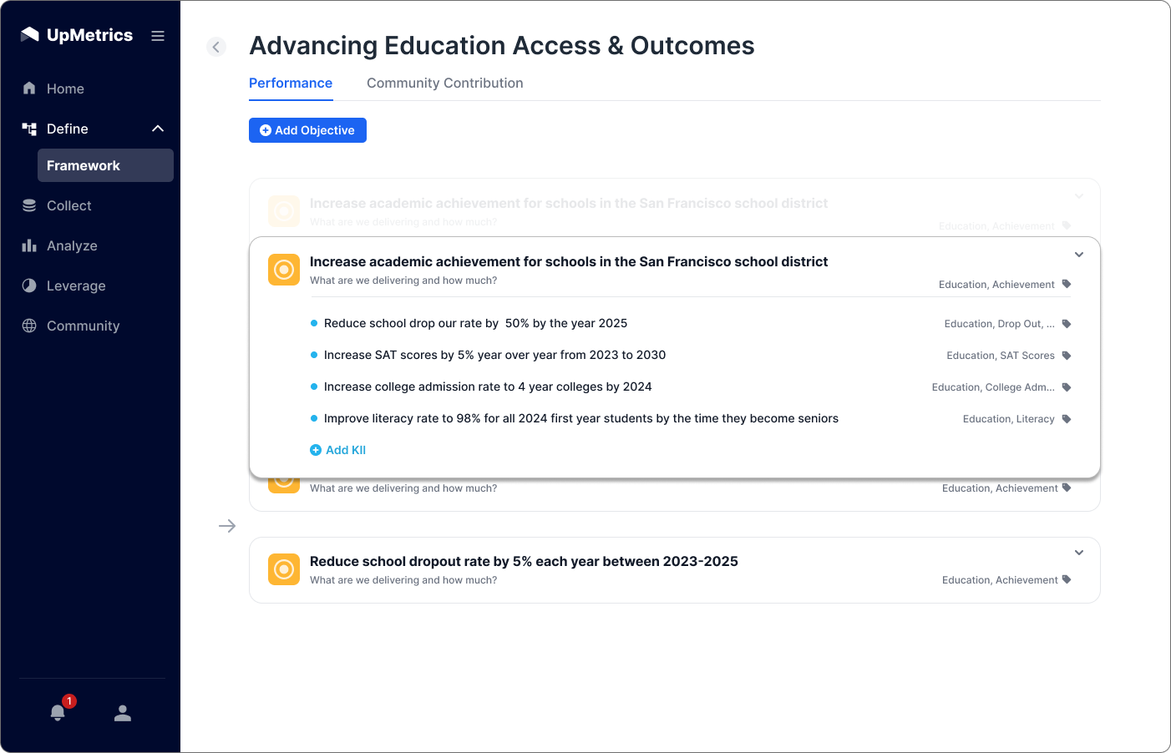Click the orange target icon on dropout objective
Image resolution: width=1171 pixels, height=753 pixels.
pos(284,569)
